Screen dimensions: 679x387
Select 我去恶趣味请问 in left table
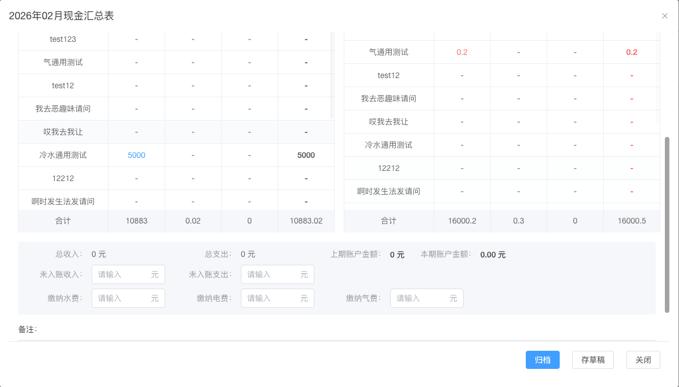pos(176,109)
